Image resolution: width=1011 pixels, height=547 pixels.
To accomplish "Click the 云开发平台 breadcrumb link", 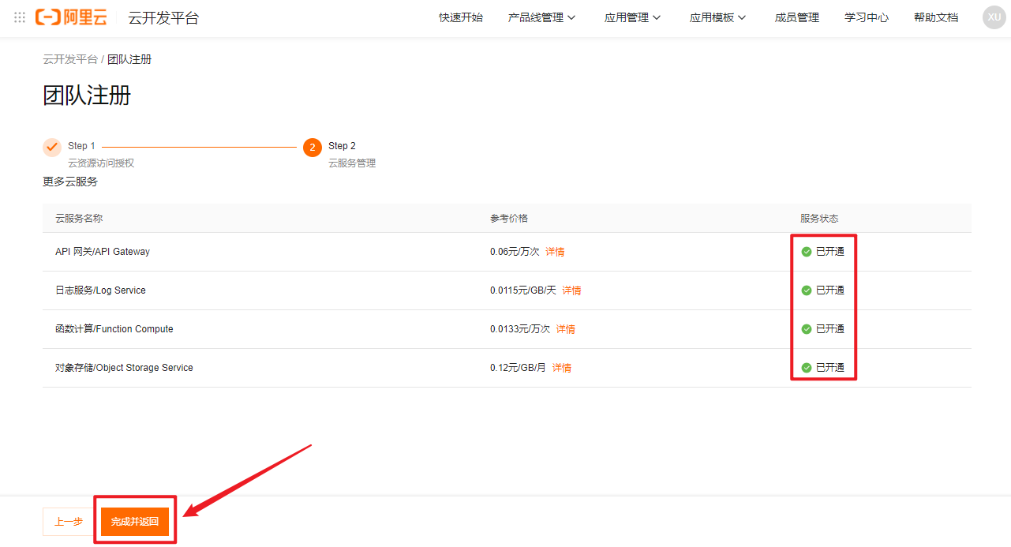I will tap(70, 59).
